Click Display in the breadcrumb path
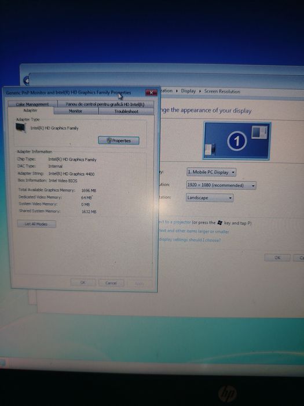 (188, 91)
